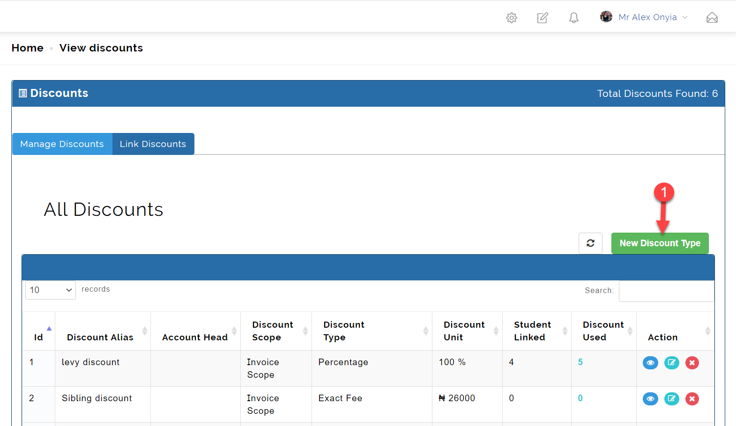
Task: Open the notifications bell
Action: tap(574, 18)
